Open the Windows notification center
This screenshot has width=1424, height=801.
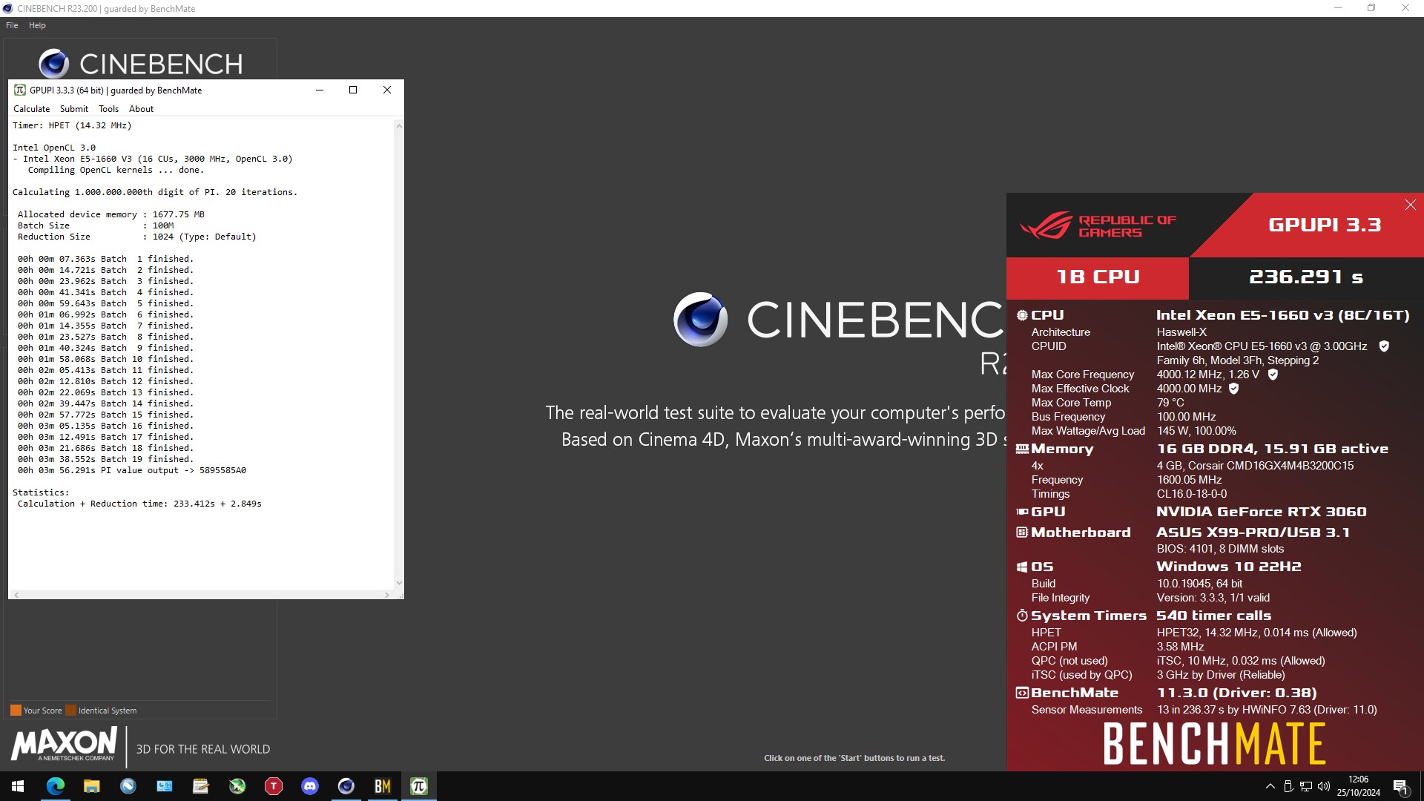1400,786
